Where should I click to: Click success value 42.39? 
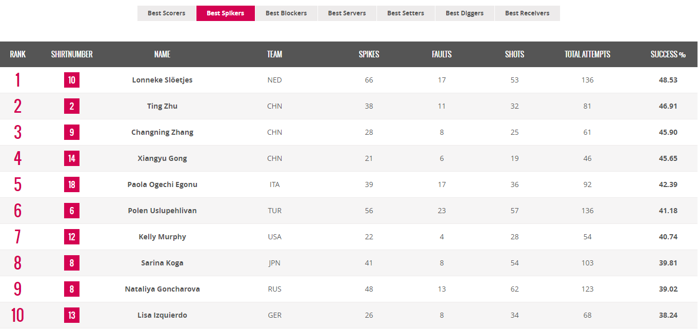tap(668, 184)
